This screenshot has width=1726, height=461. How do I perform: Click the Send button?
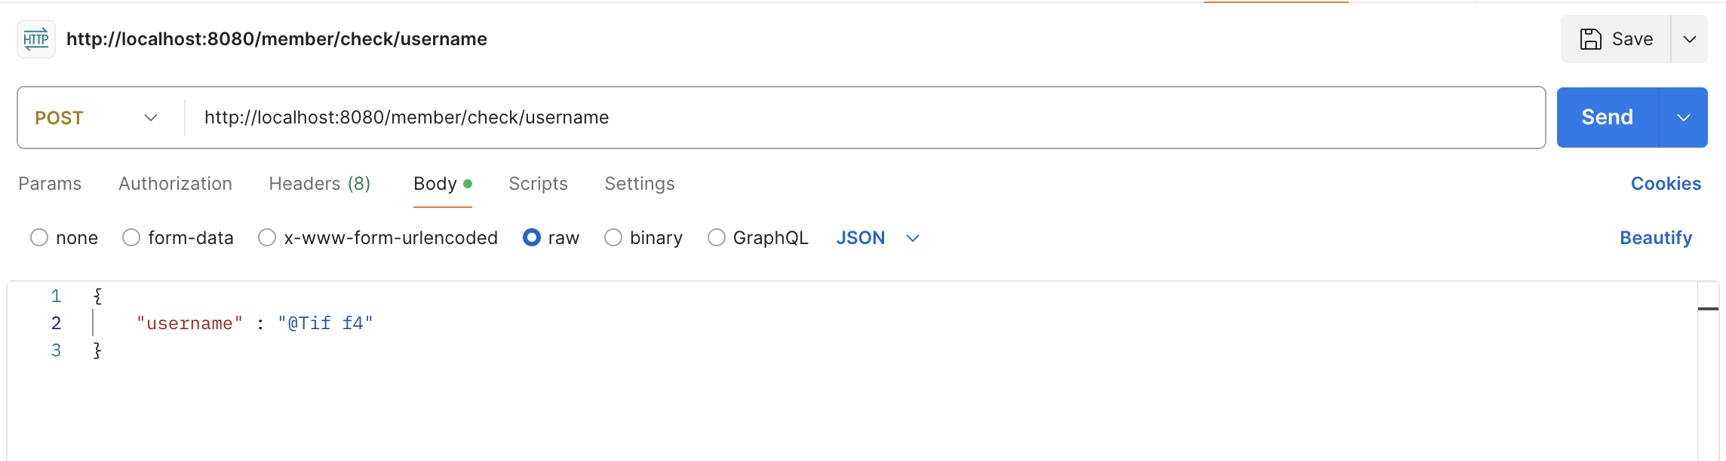pos(1607,118)
